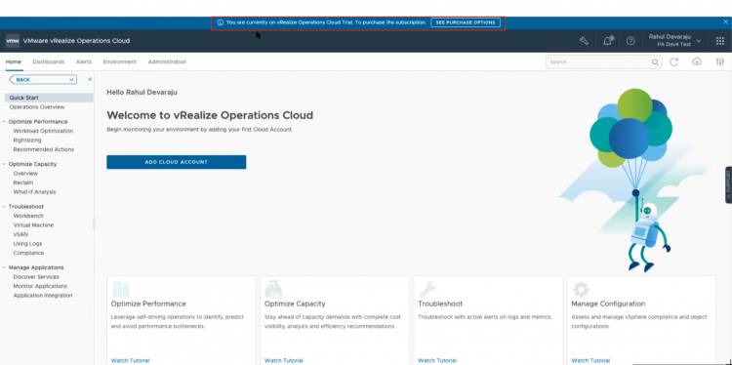Viewport: 732px width, 365px height.
Task: Switch to the Environment tab
Action: pos(119,61)
